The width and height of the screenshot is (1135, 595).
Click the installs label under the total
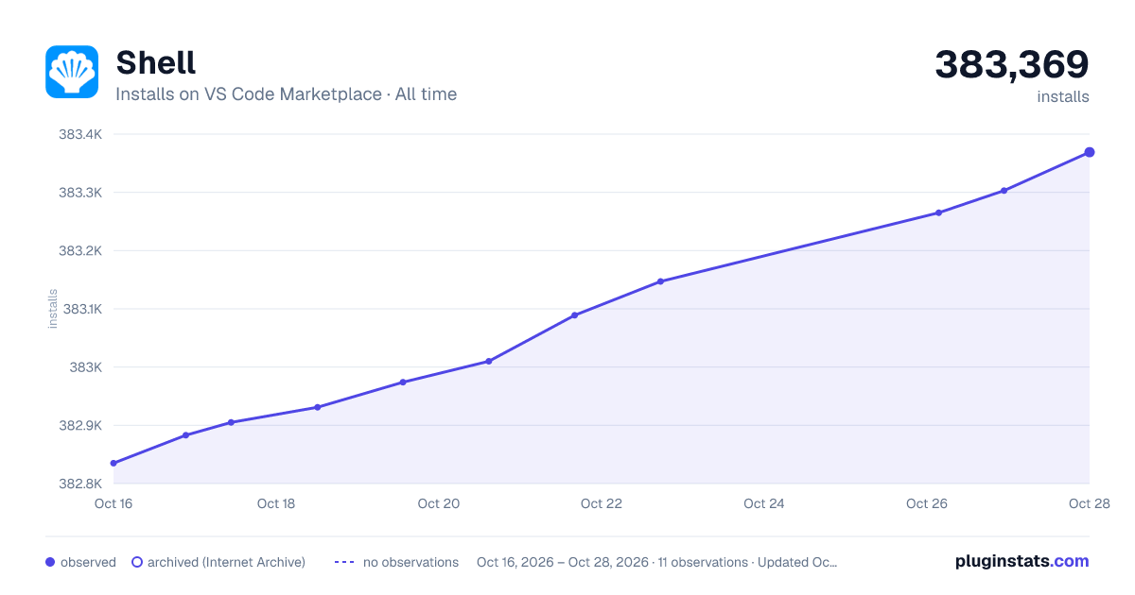coord(1063,96)
